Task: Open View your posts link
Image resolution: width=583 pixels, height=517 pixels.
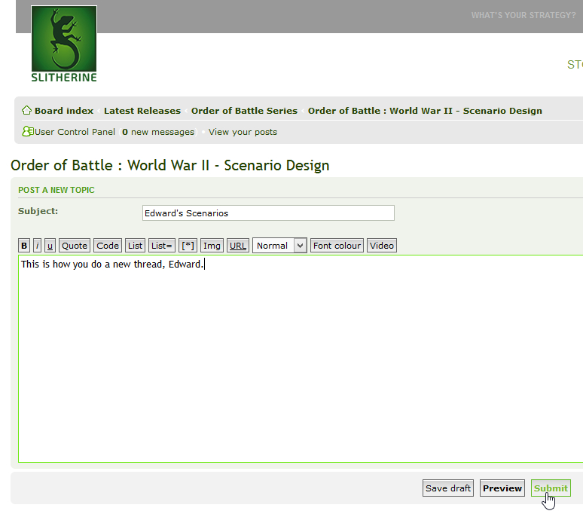Action: [x=243, y=132]
